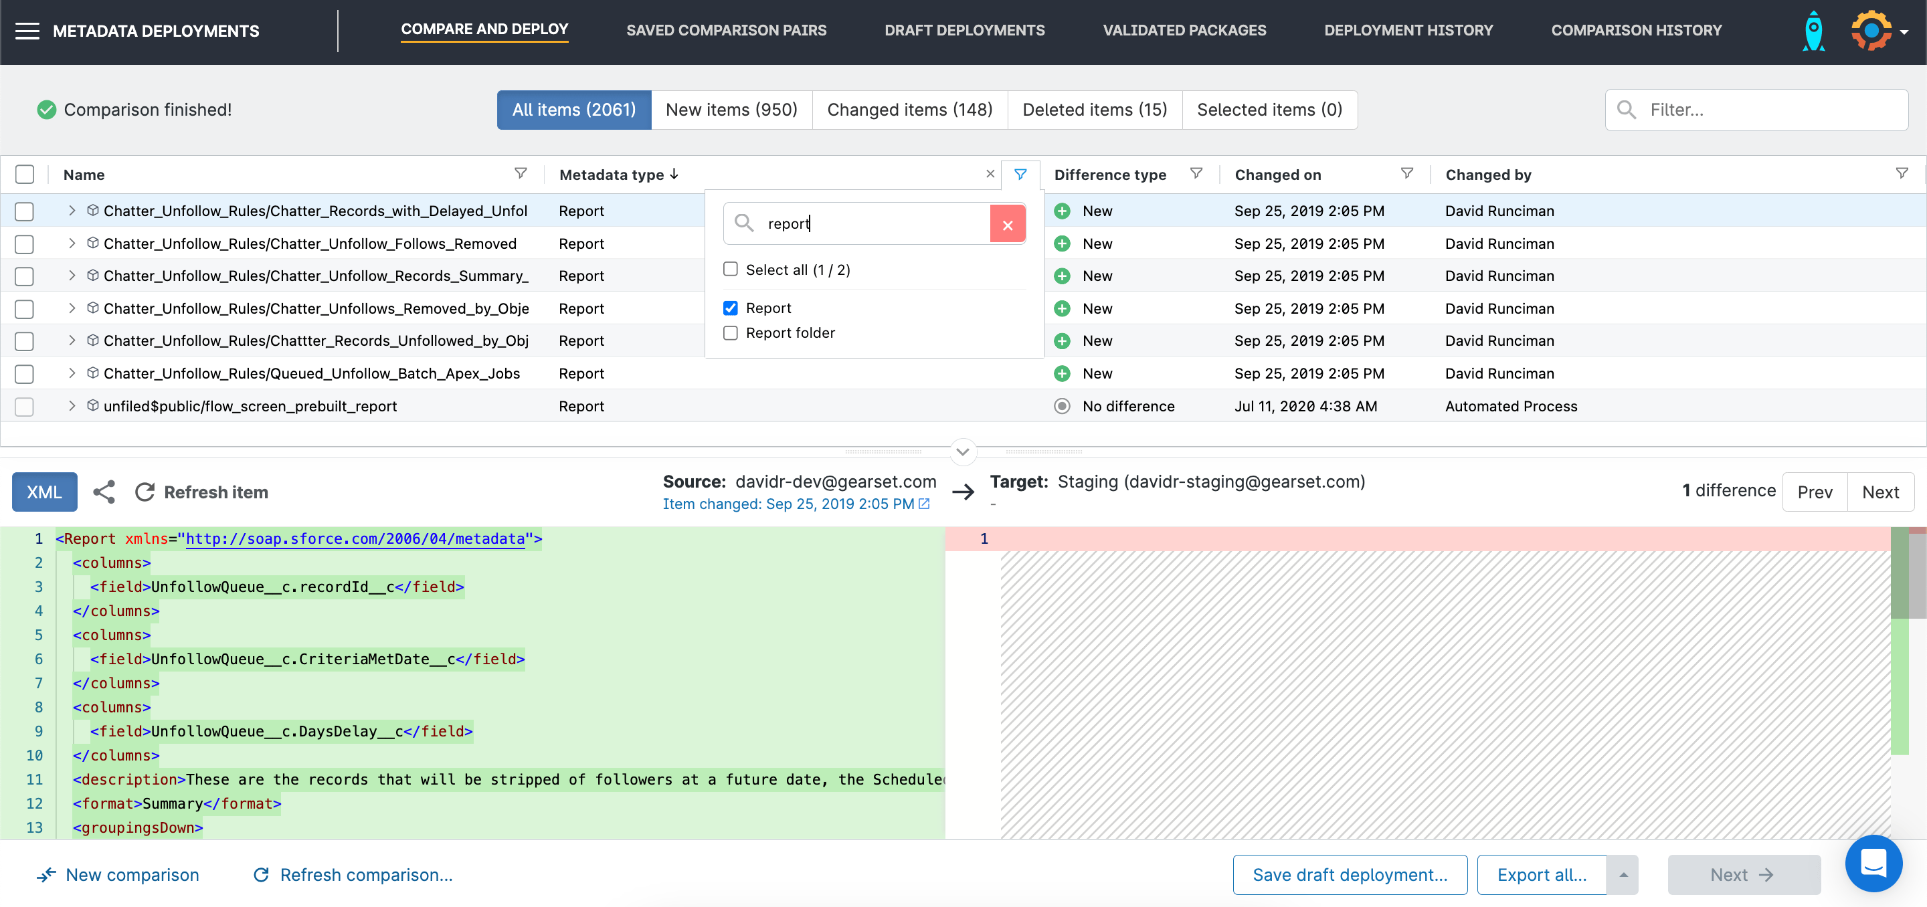
Task: Click the Refresh item icon
Action: click(144, 491)
